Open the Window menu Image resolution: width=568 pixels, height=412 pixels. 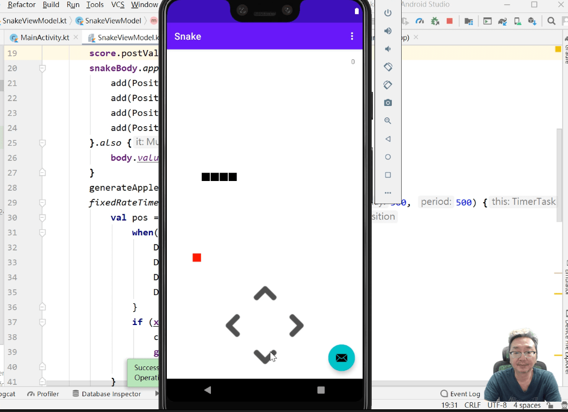pyautogui.click(x=145, y=5)
